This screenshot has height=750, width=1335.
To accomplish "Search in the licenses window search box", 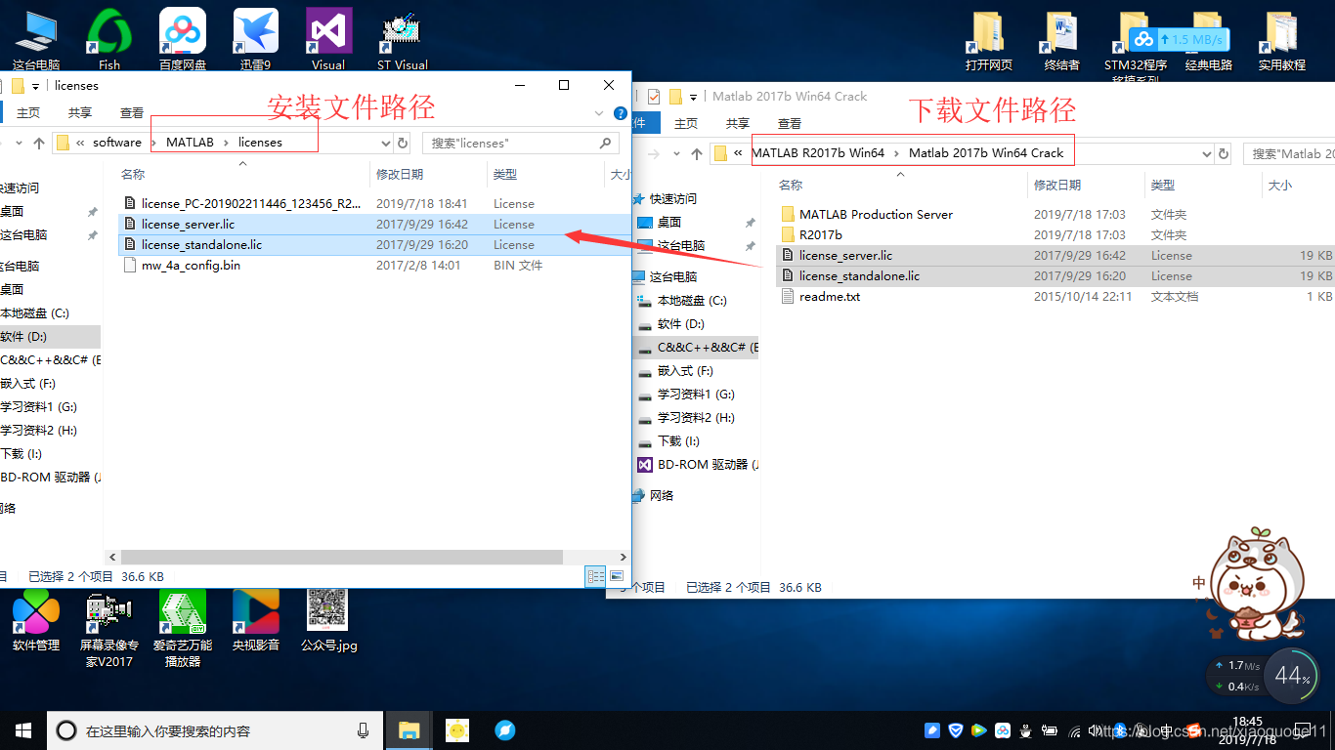I will [520, 143].
